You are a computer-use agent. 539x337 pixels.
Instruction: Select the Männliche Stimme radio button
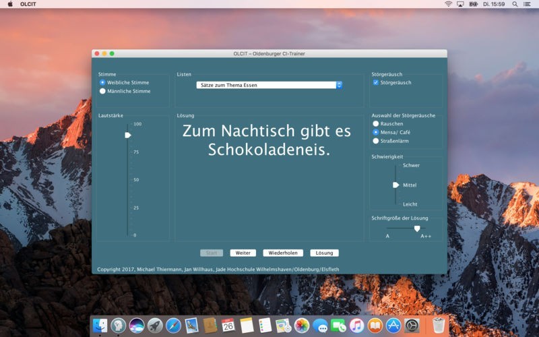click(x=102, y=91)
